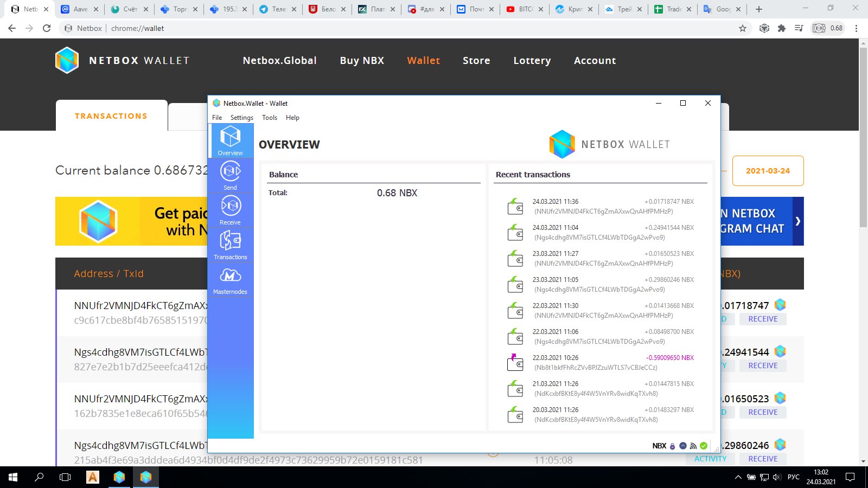Click the received icon for +0.01718747 NBX

point(515,206)
